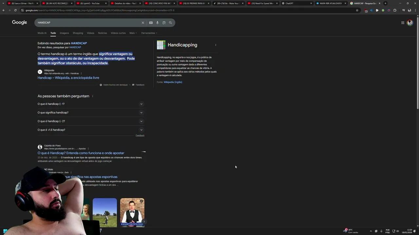
Task: Click into the Google search input field
Action: point(88,23)
